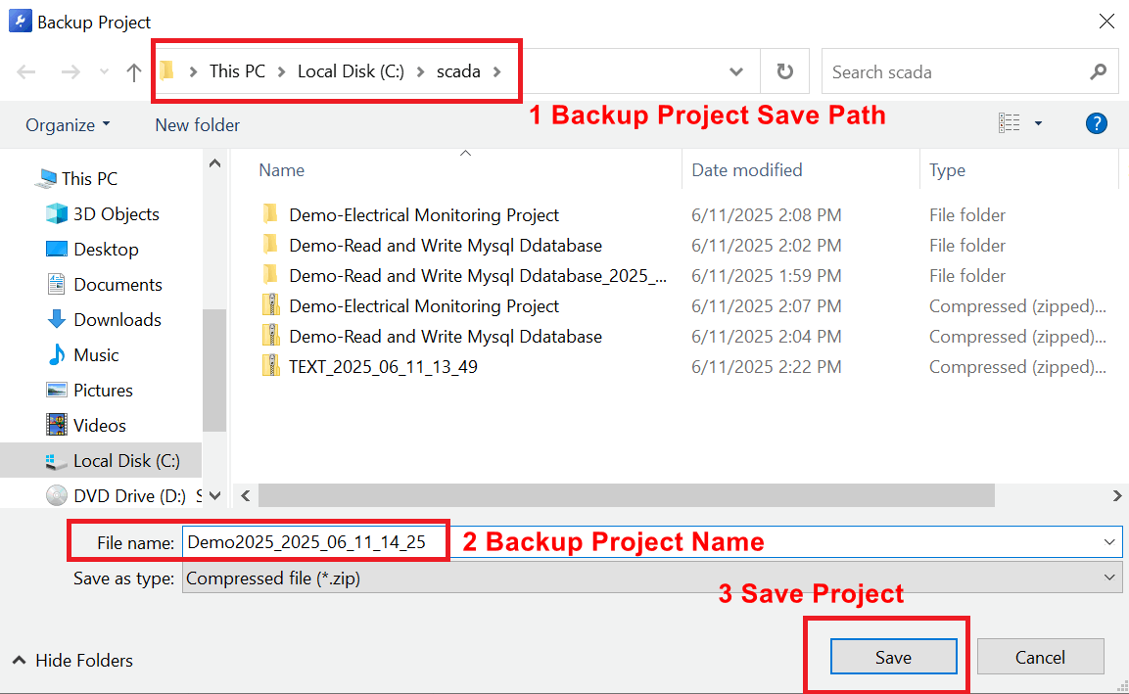Viewport: 1129px width, 694px height.
Task: Refresh the scada folder view
Action: [785, 71]
